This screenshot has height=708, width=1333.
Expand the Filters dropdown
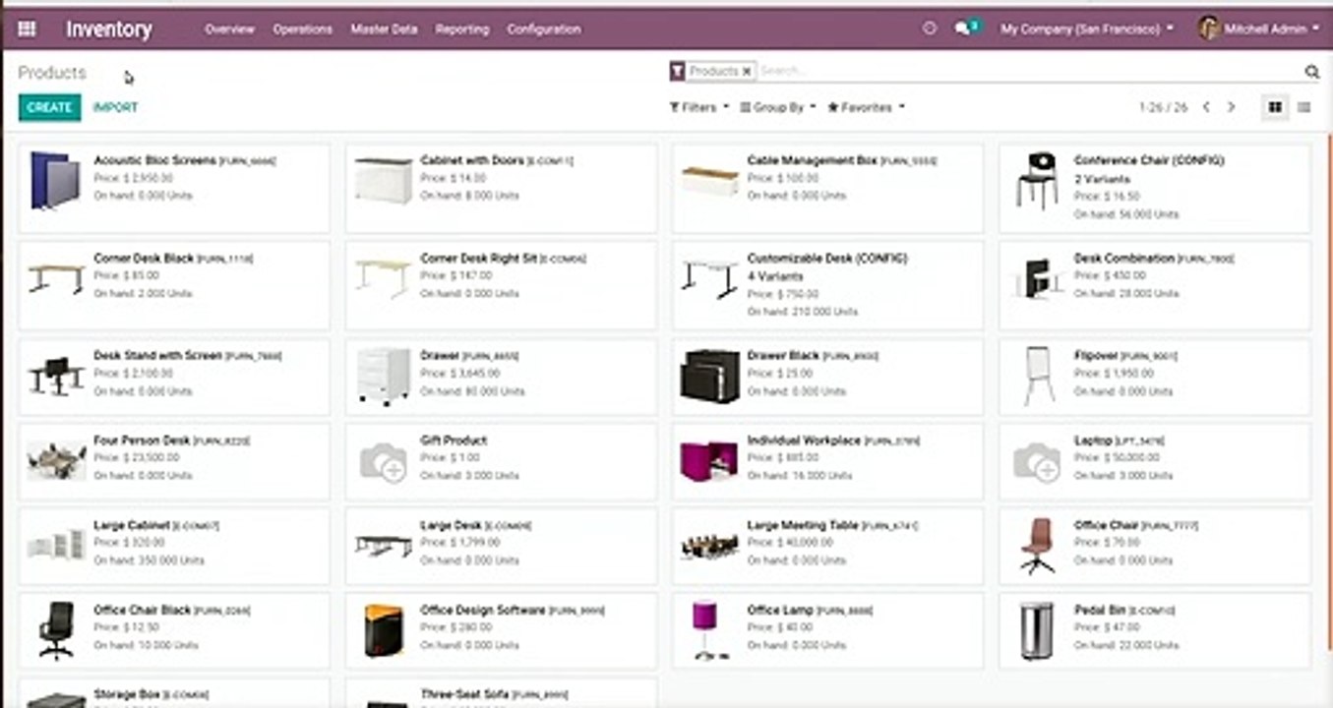click(698, 107)
